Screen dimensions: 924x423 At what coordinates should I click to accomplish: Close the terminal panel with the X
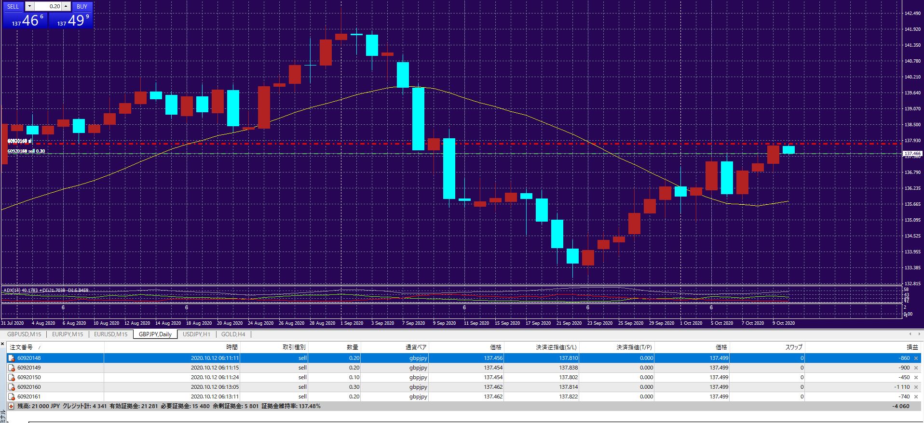pyautogui.click(x=3, y=344)
